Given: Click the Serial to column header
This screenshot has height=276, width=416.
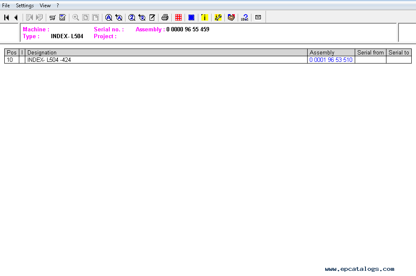Looking at the screenshot, I should point(399,52).
